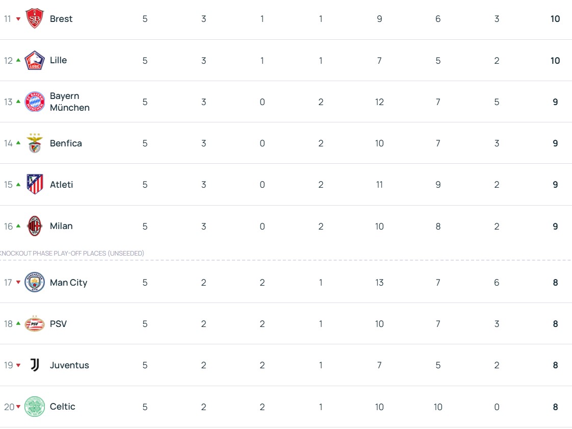Click the Bayern München club logo

tap(35, 102)
